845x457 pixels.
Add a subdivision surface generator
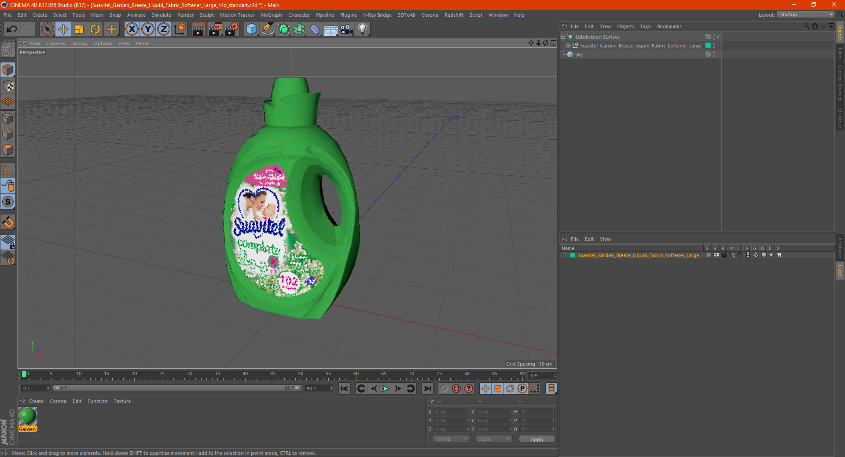coord(283,29)
